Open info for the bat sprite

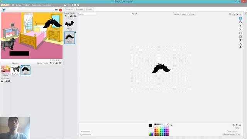tap(22, 66)
